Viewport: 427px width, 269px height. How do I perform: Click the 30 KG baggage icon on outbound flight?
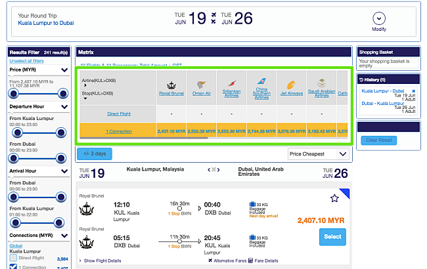[252, 204]
